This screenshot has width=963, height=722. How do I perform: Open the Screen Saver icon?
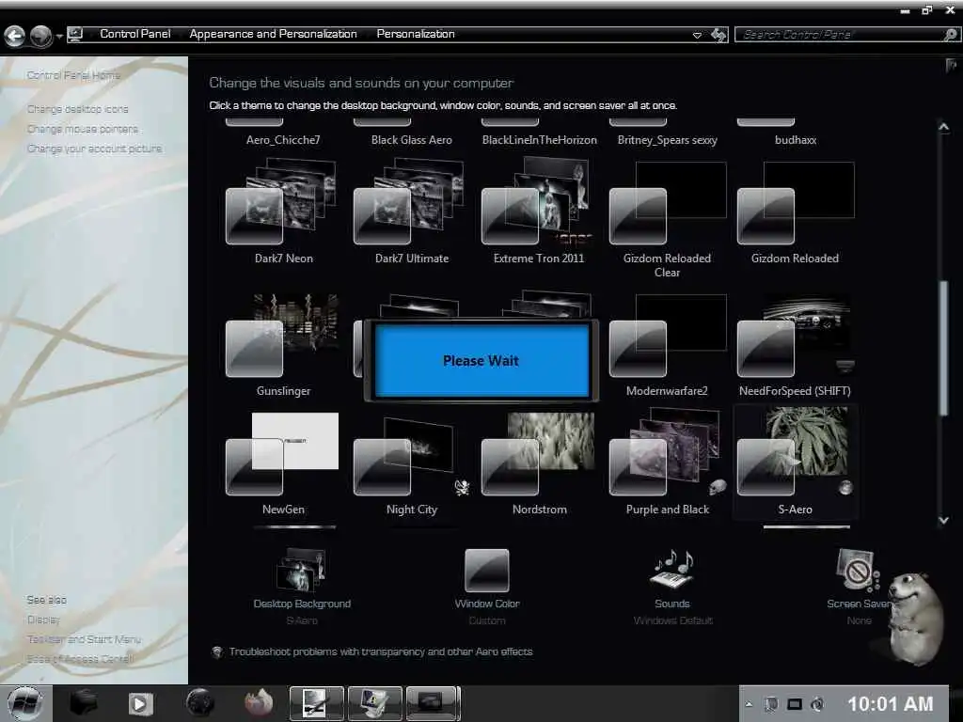click(856, 571)
